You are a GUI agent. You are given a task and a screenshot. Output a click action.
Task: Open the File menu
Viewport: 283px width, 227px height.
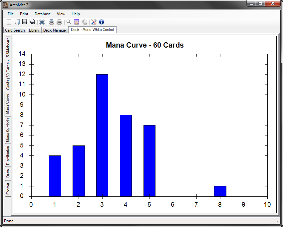(11, 14)
